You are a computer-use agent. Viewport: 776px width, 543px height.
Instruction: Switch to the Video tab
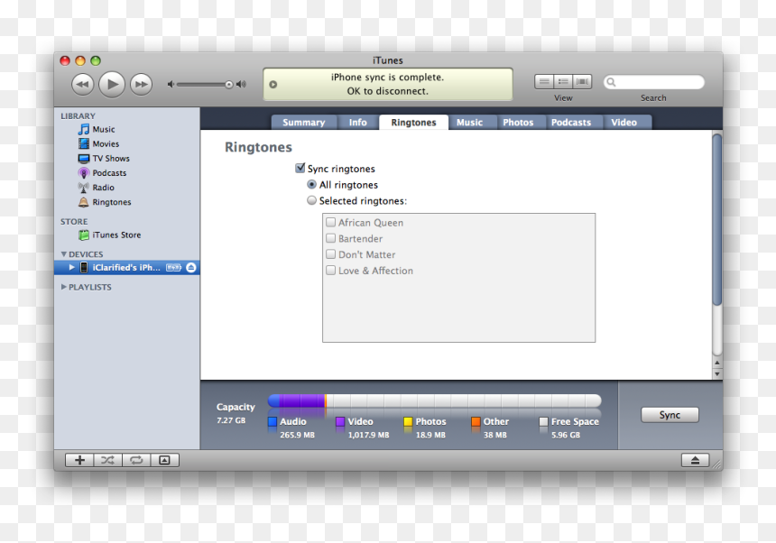click(x=624, y=122)
